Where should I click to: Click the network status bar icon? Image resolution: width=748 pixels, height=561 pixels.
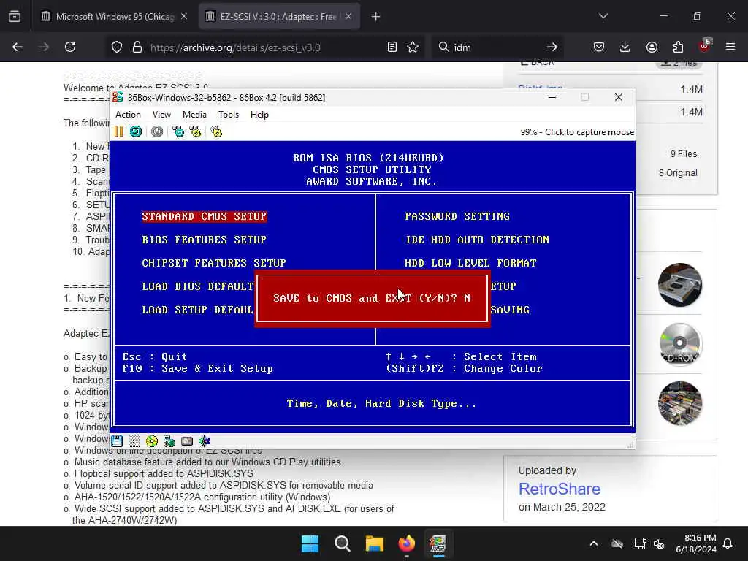[169, 440]
